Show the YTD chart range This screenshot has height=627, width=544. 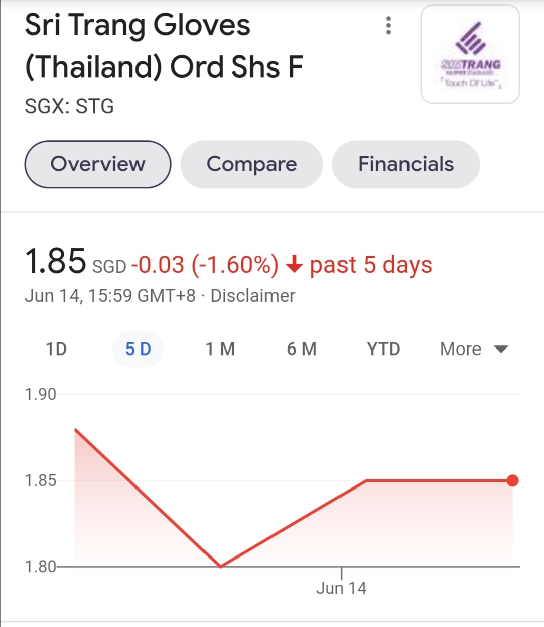383,349
